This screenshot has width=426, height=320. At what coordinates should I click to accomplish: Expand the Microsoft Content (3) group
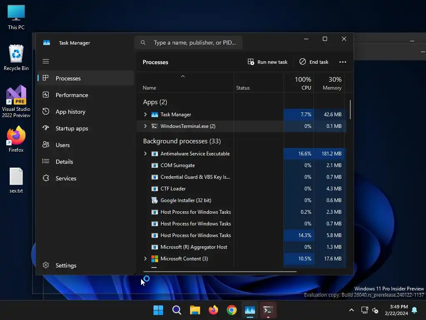145,259
